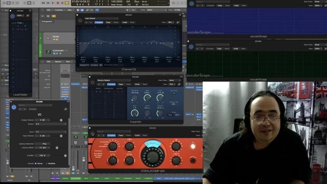Image resolution: width=327 pixels, height=184 pixels.
Task: Click the link icon in I/O plugin header
Action: (65, 109)
